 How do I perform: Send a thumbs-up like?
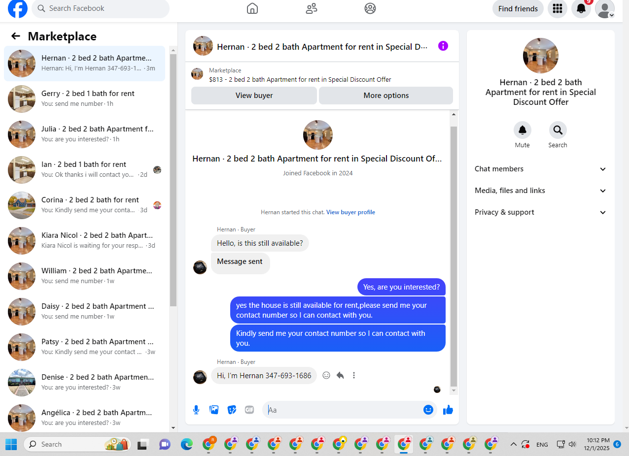[x=448, y=410]
